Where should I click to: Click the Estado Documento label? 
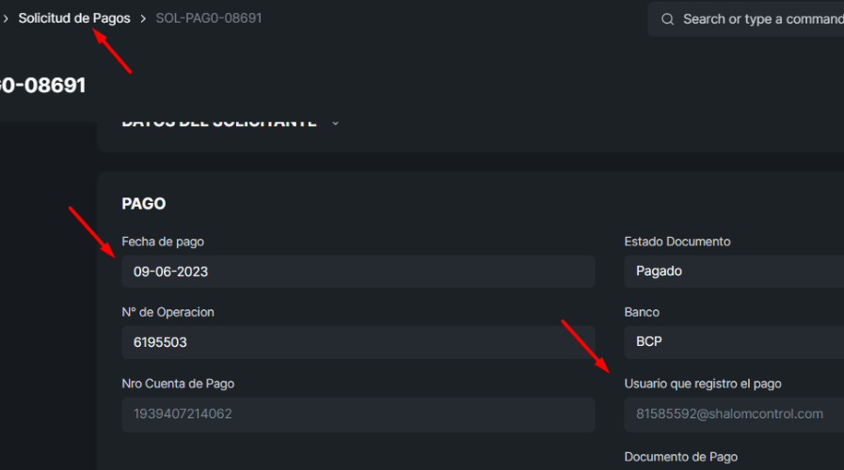[677, 242]
